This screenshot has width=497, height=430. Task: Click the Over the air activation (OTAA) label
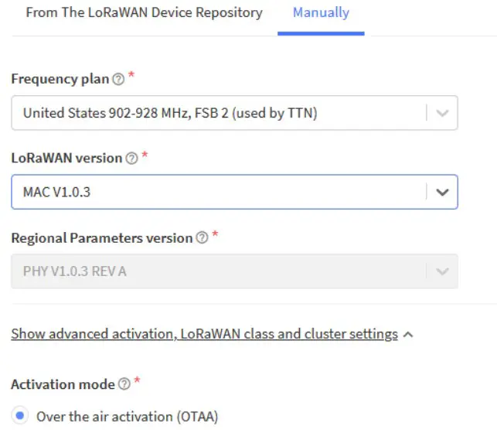(128, 416)
